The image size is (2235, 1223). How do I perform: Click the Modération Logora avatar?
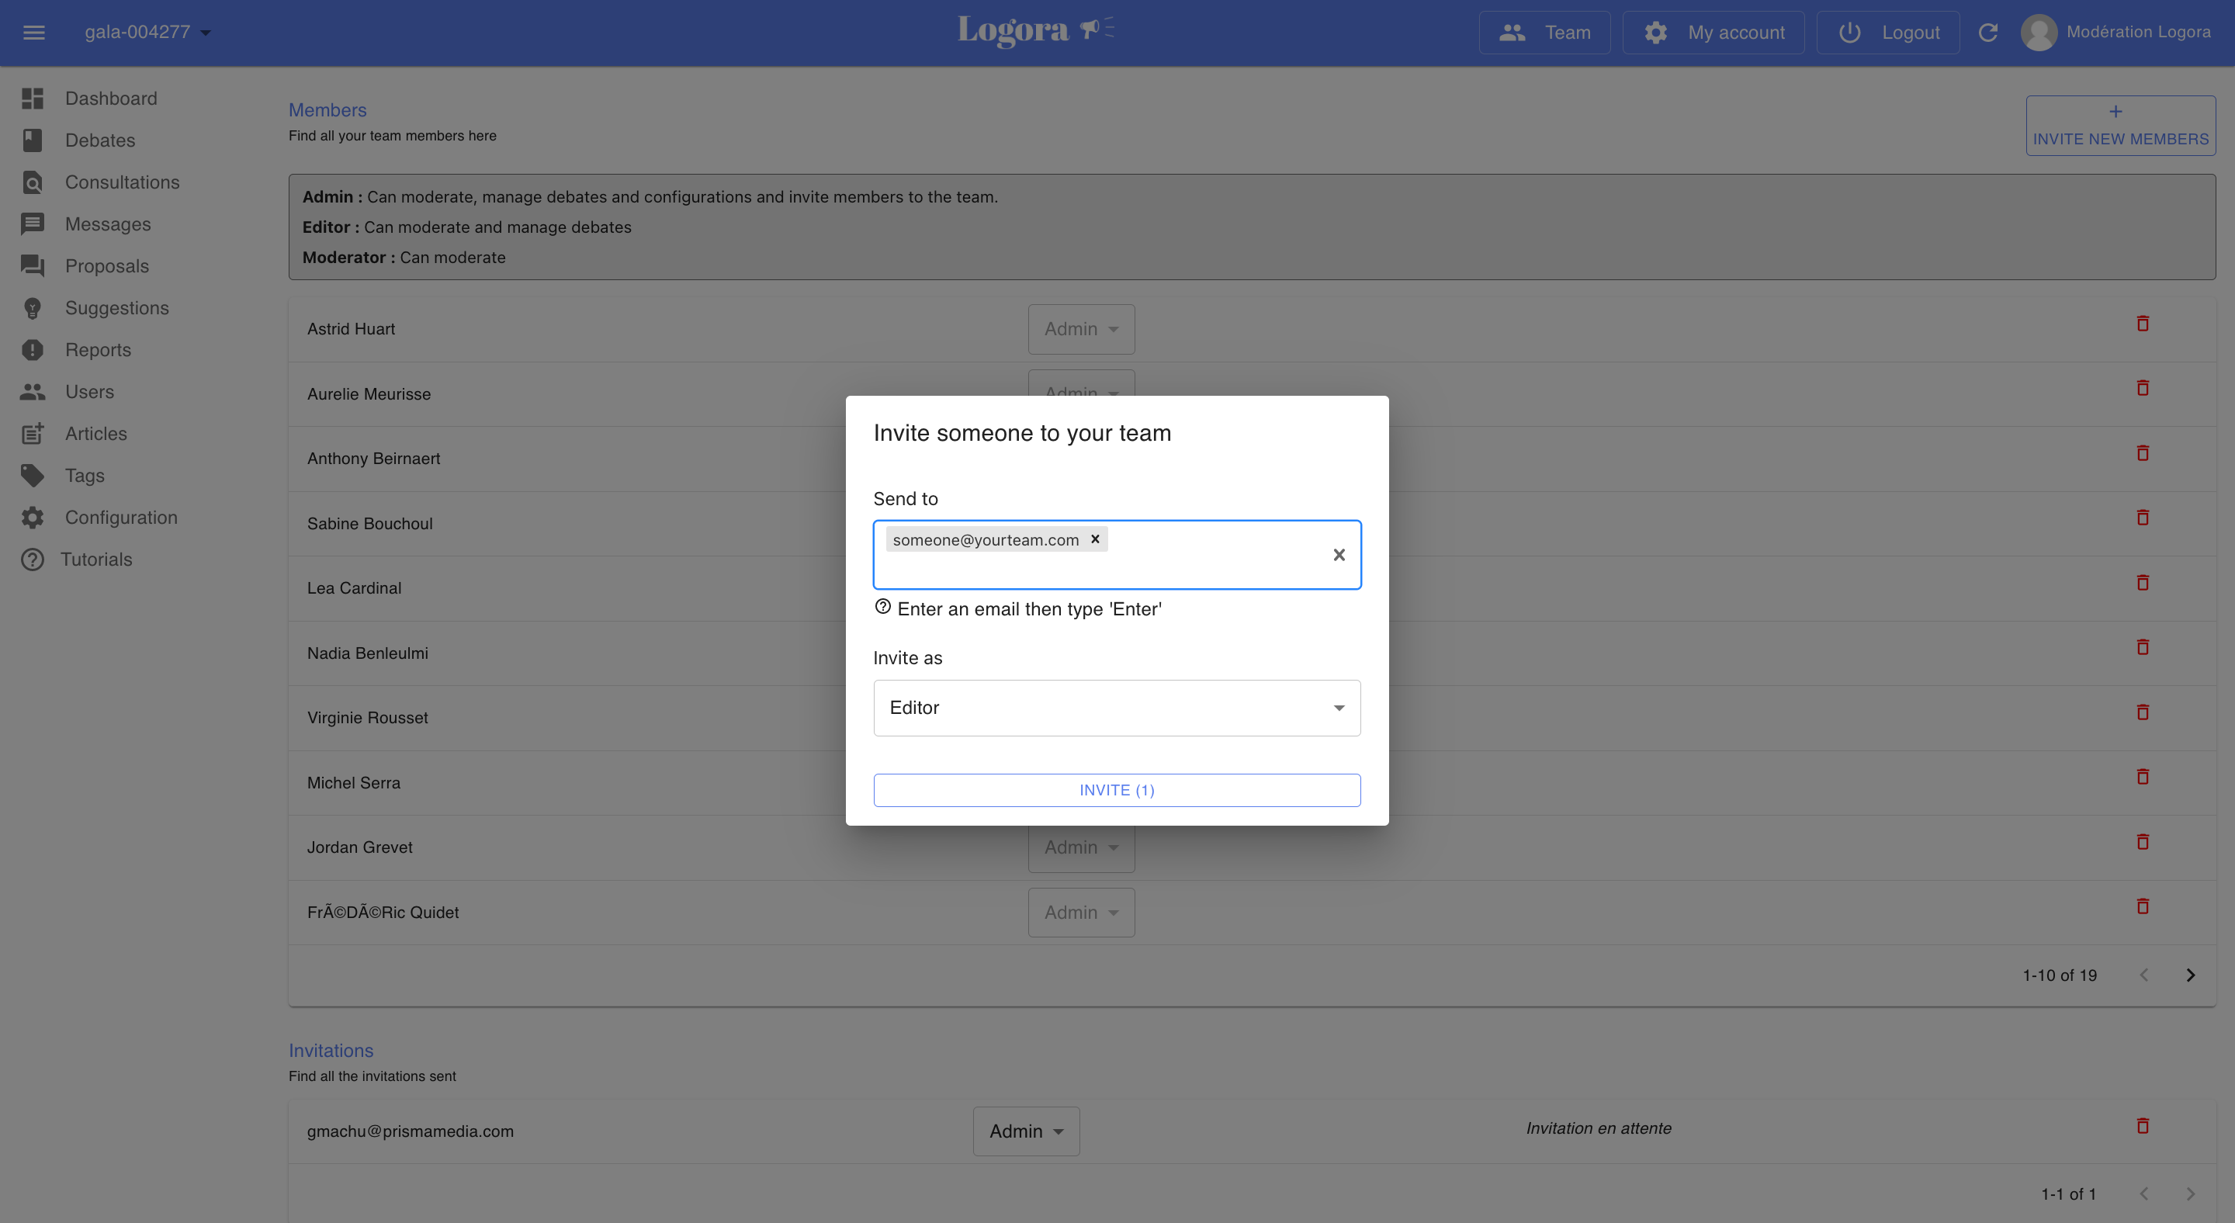click(x=2038, y=33)
